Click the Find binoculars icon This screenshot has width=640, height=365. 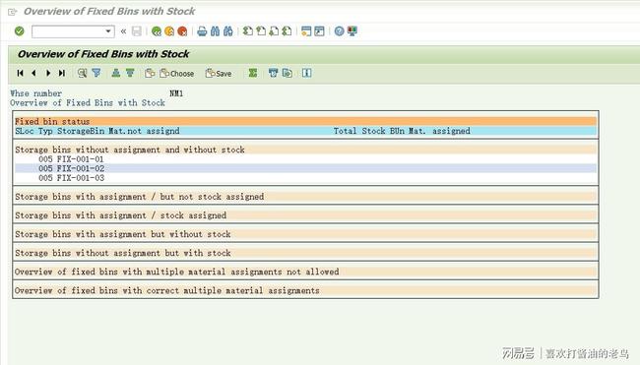point(215,31)
